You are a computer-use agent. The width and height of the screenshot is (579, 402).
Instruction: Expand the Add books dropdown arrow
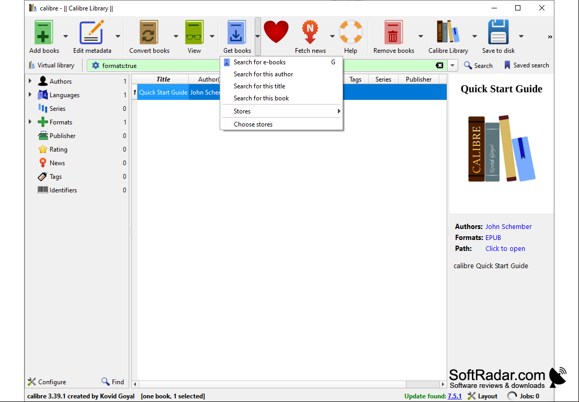point(65,36)
